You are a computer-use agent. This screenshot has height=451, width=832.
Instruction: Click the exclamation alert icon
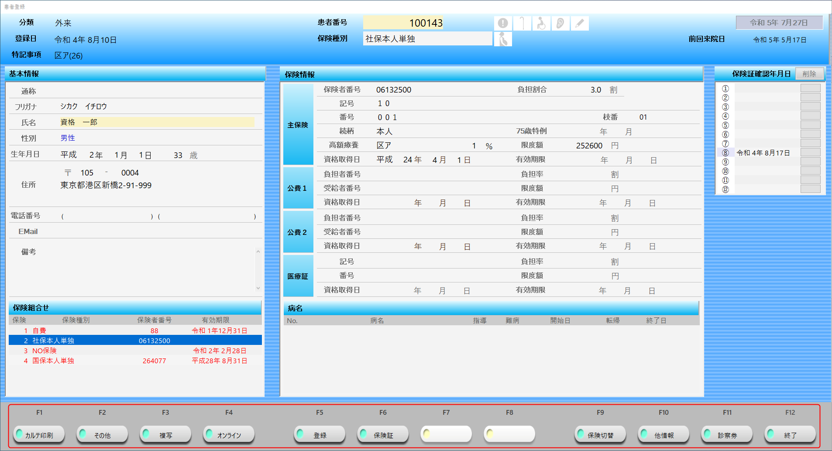(x=502, y=23)
